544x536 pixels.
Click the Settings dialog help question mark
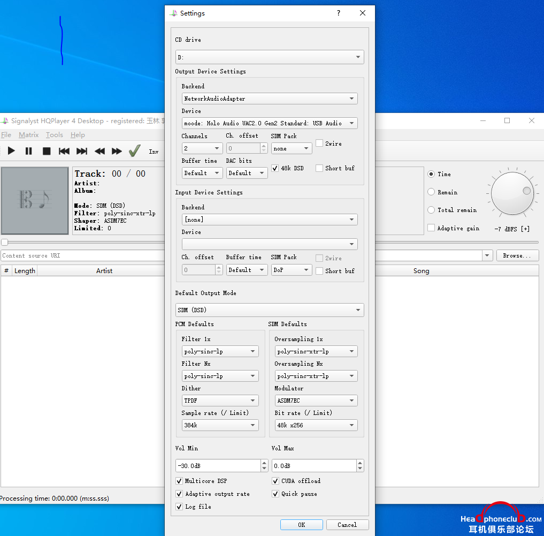[x=339, y=13]
